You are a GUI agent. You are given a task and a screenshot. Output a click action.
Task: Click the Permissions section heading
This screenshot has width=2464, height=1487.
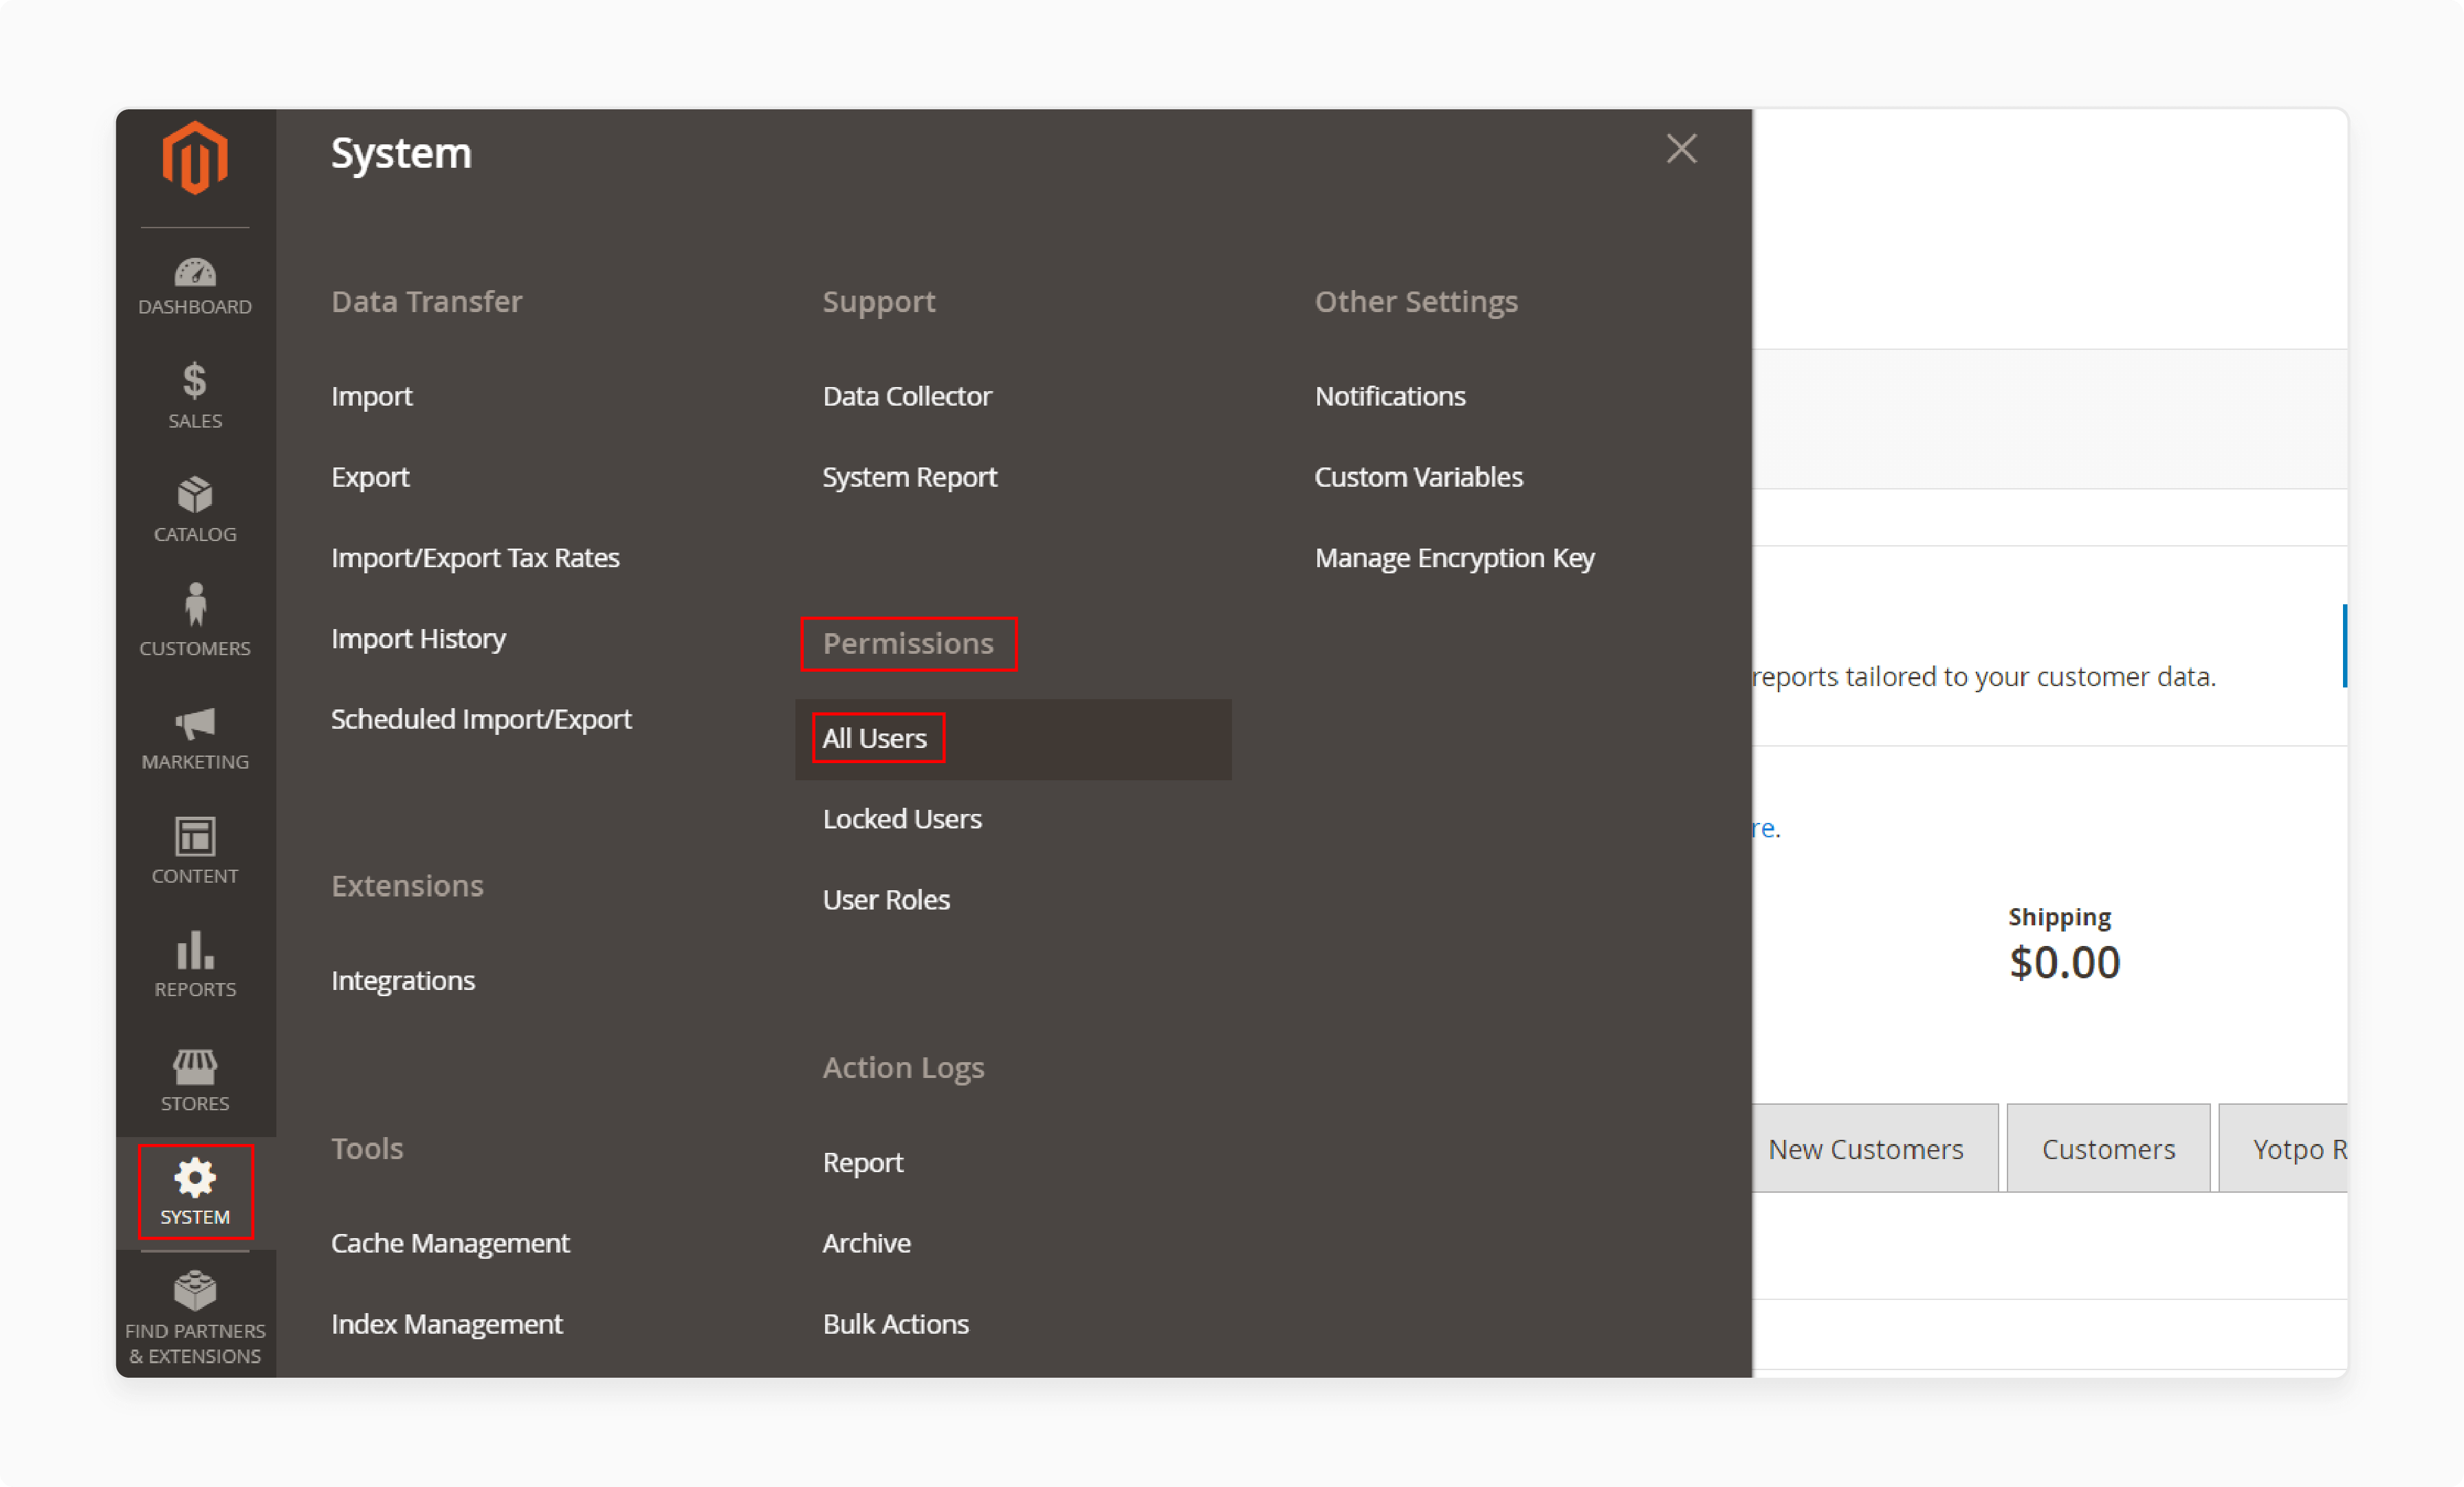tap(908, 643)
